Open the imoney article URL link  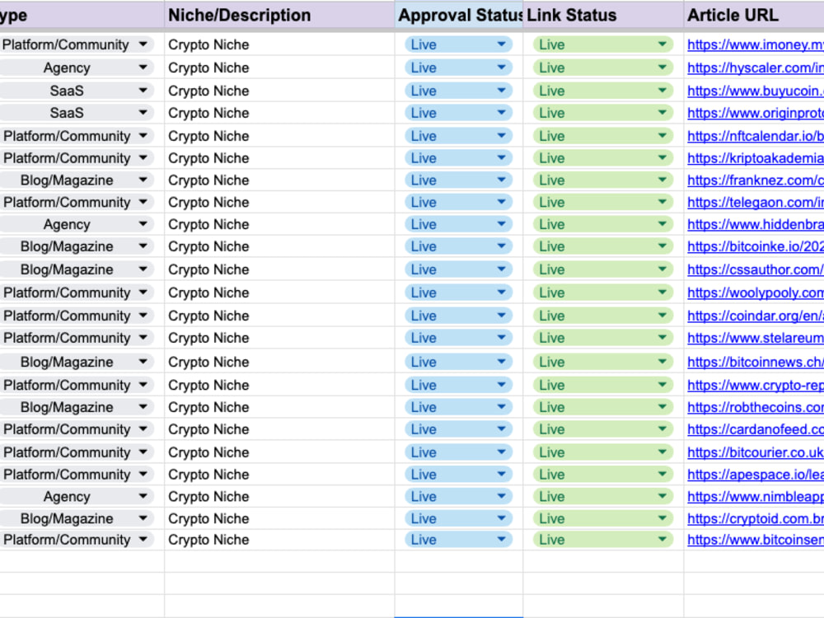point(755,44)
